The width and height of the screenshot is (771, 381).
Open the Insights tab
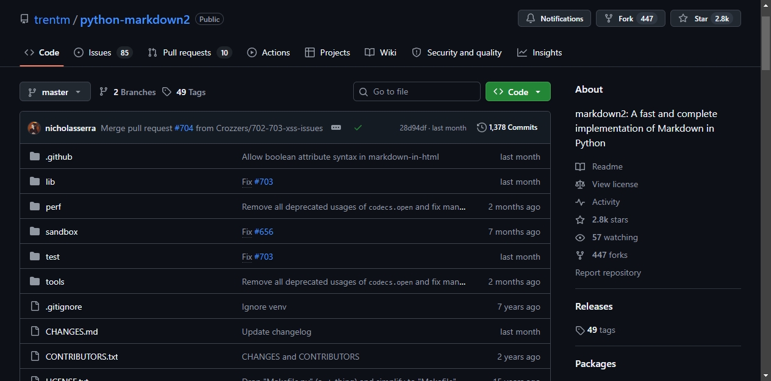(x=540, y=52)
